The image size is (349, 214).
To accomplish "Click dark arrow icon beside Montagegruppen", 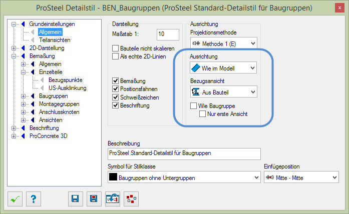I will (33, 104).
